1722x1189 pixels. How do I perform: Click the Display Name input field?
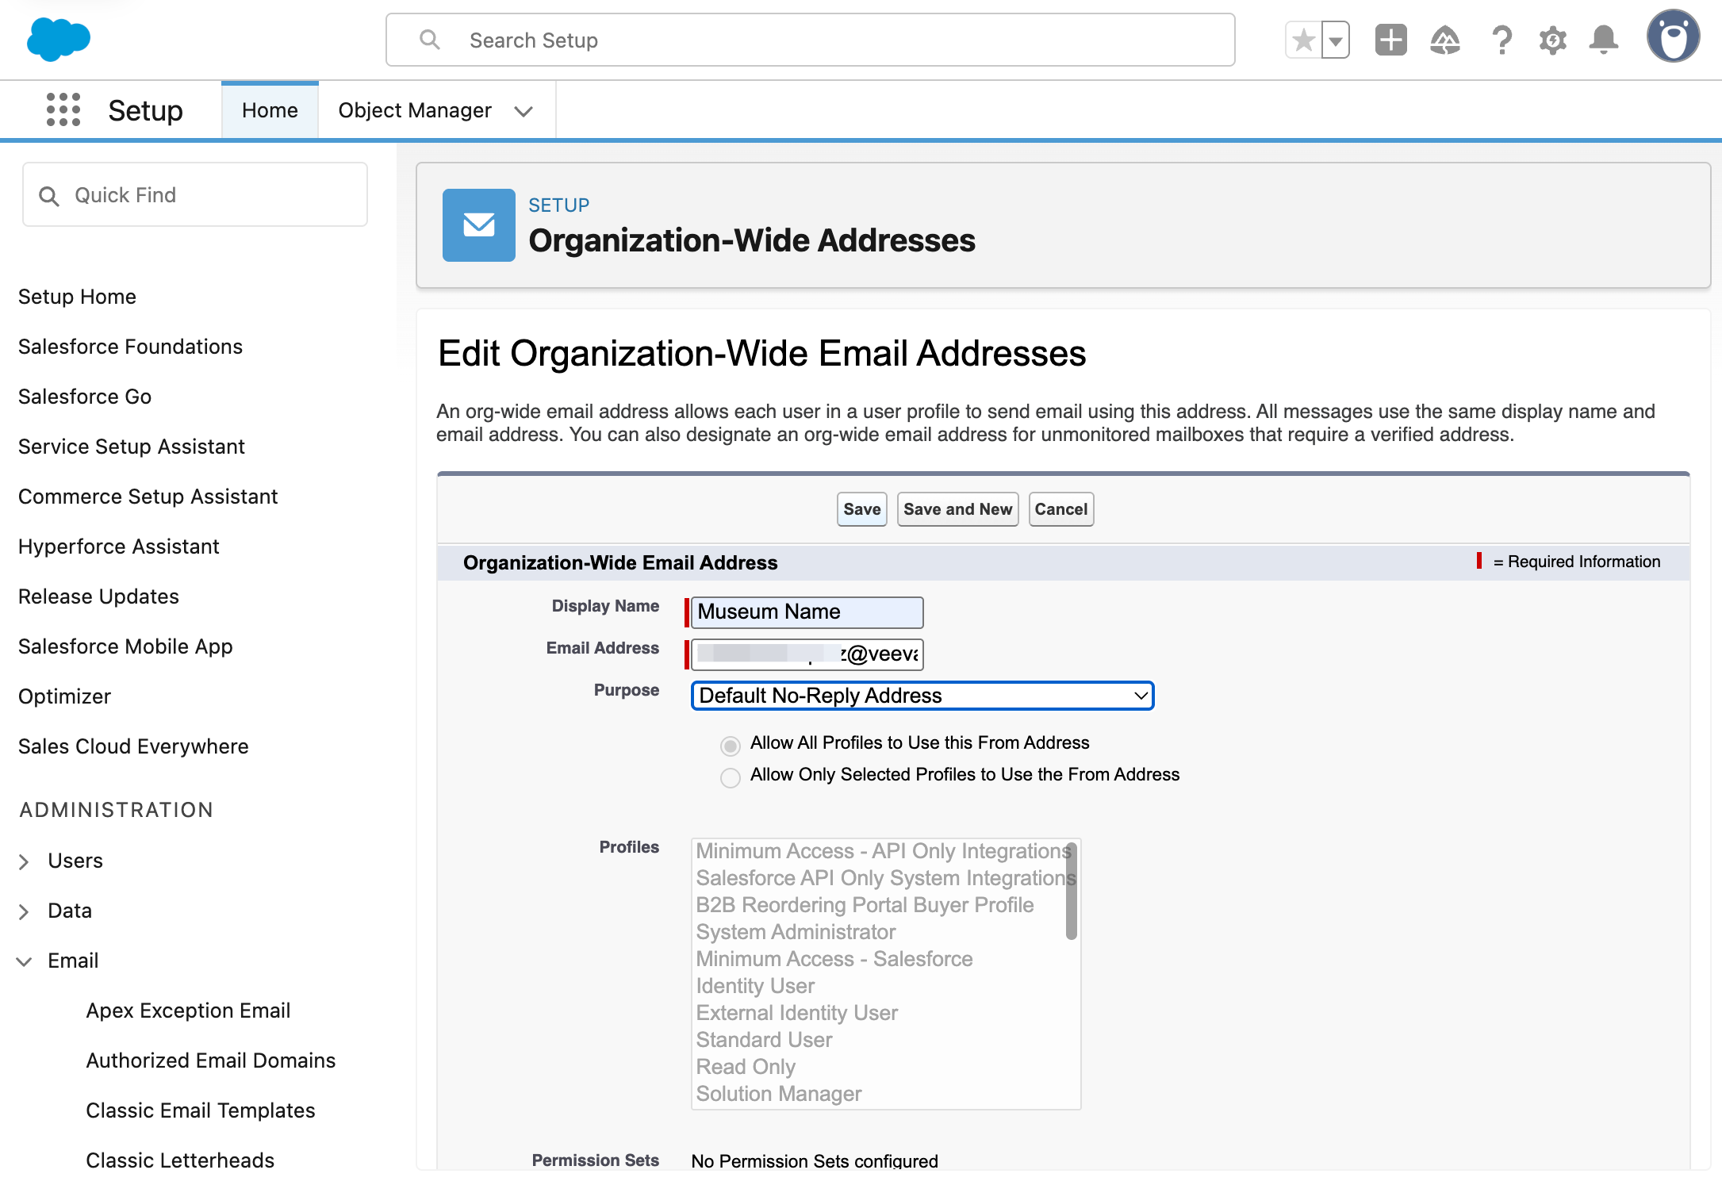click(x=807, y=612)
